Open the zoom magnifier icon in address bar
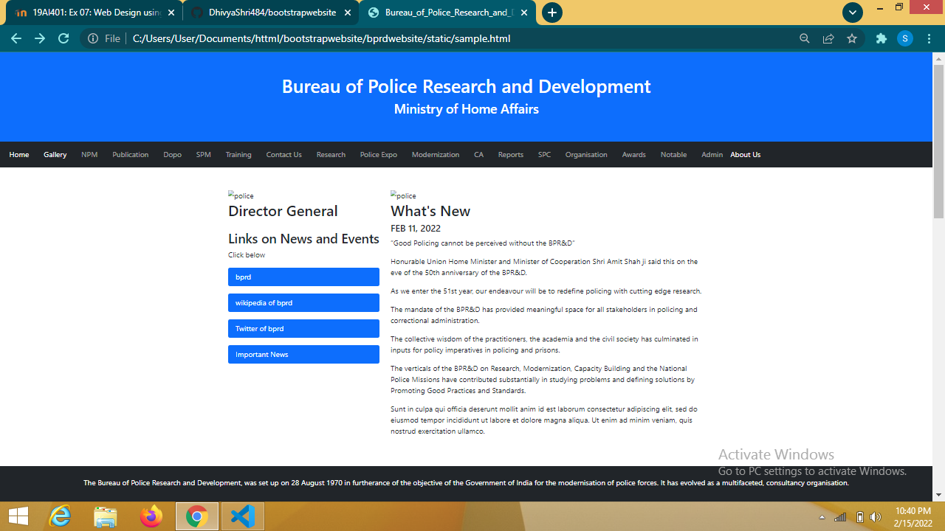Image resolution: width=945 pixels, height=531 pixels. (805, 38)
